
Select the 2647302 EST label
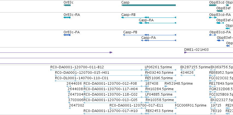77,105
